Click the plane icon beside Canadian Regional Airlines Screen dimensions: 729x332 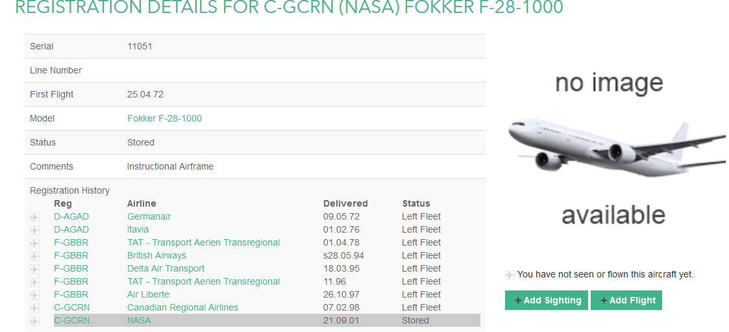coord(35,308)
